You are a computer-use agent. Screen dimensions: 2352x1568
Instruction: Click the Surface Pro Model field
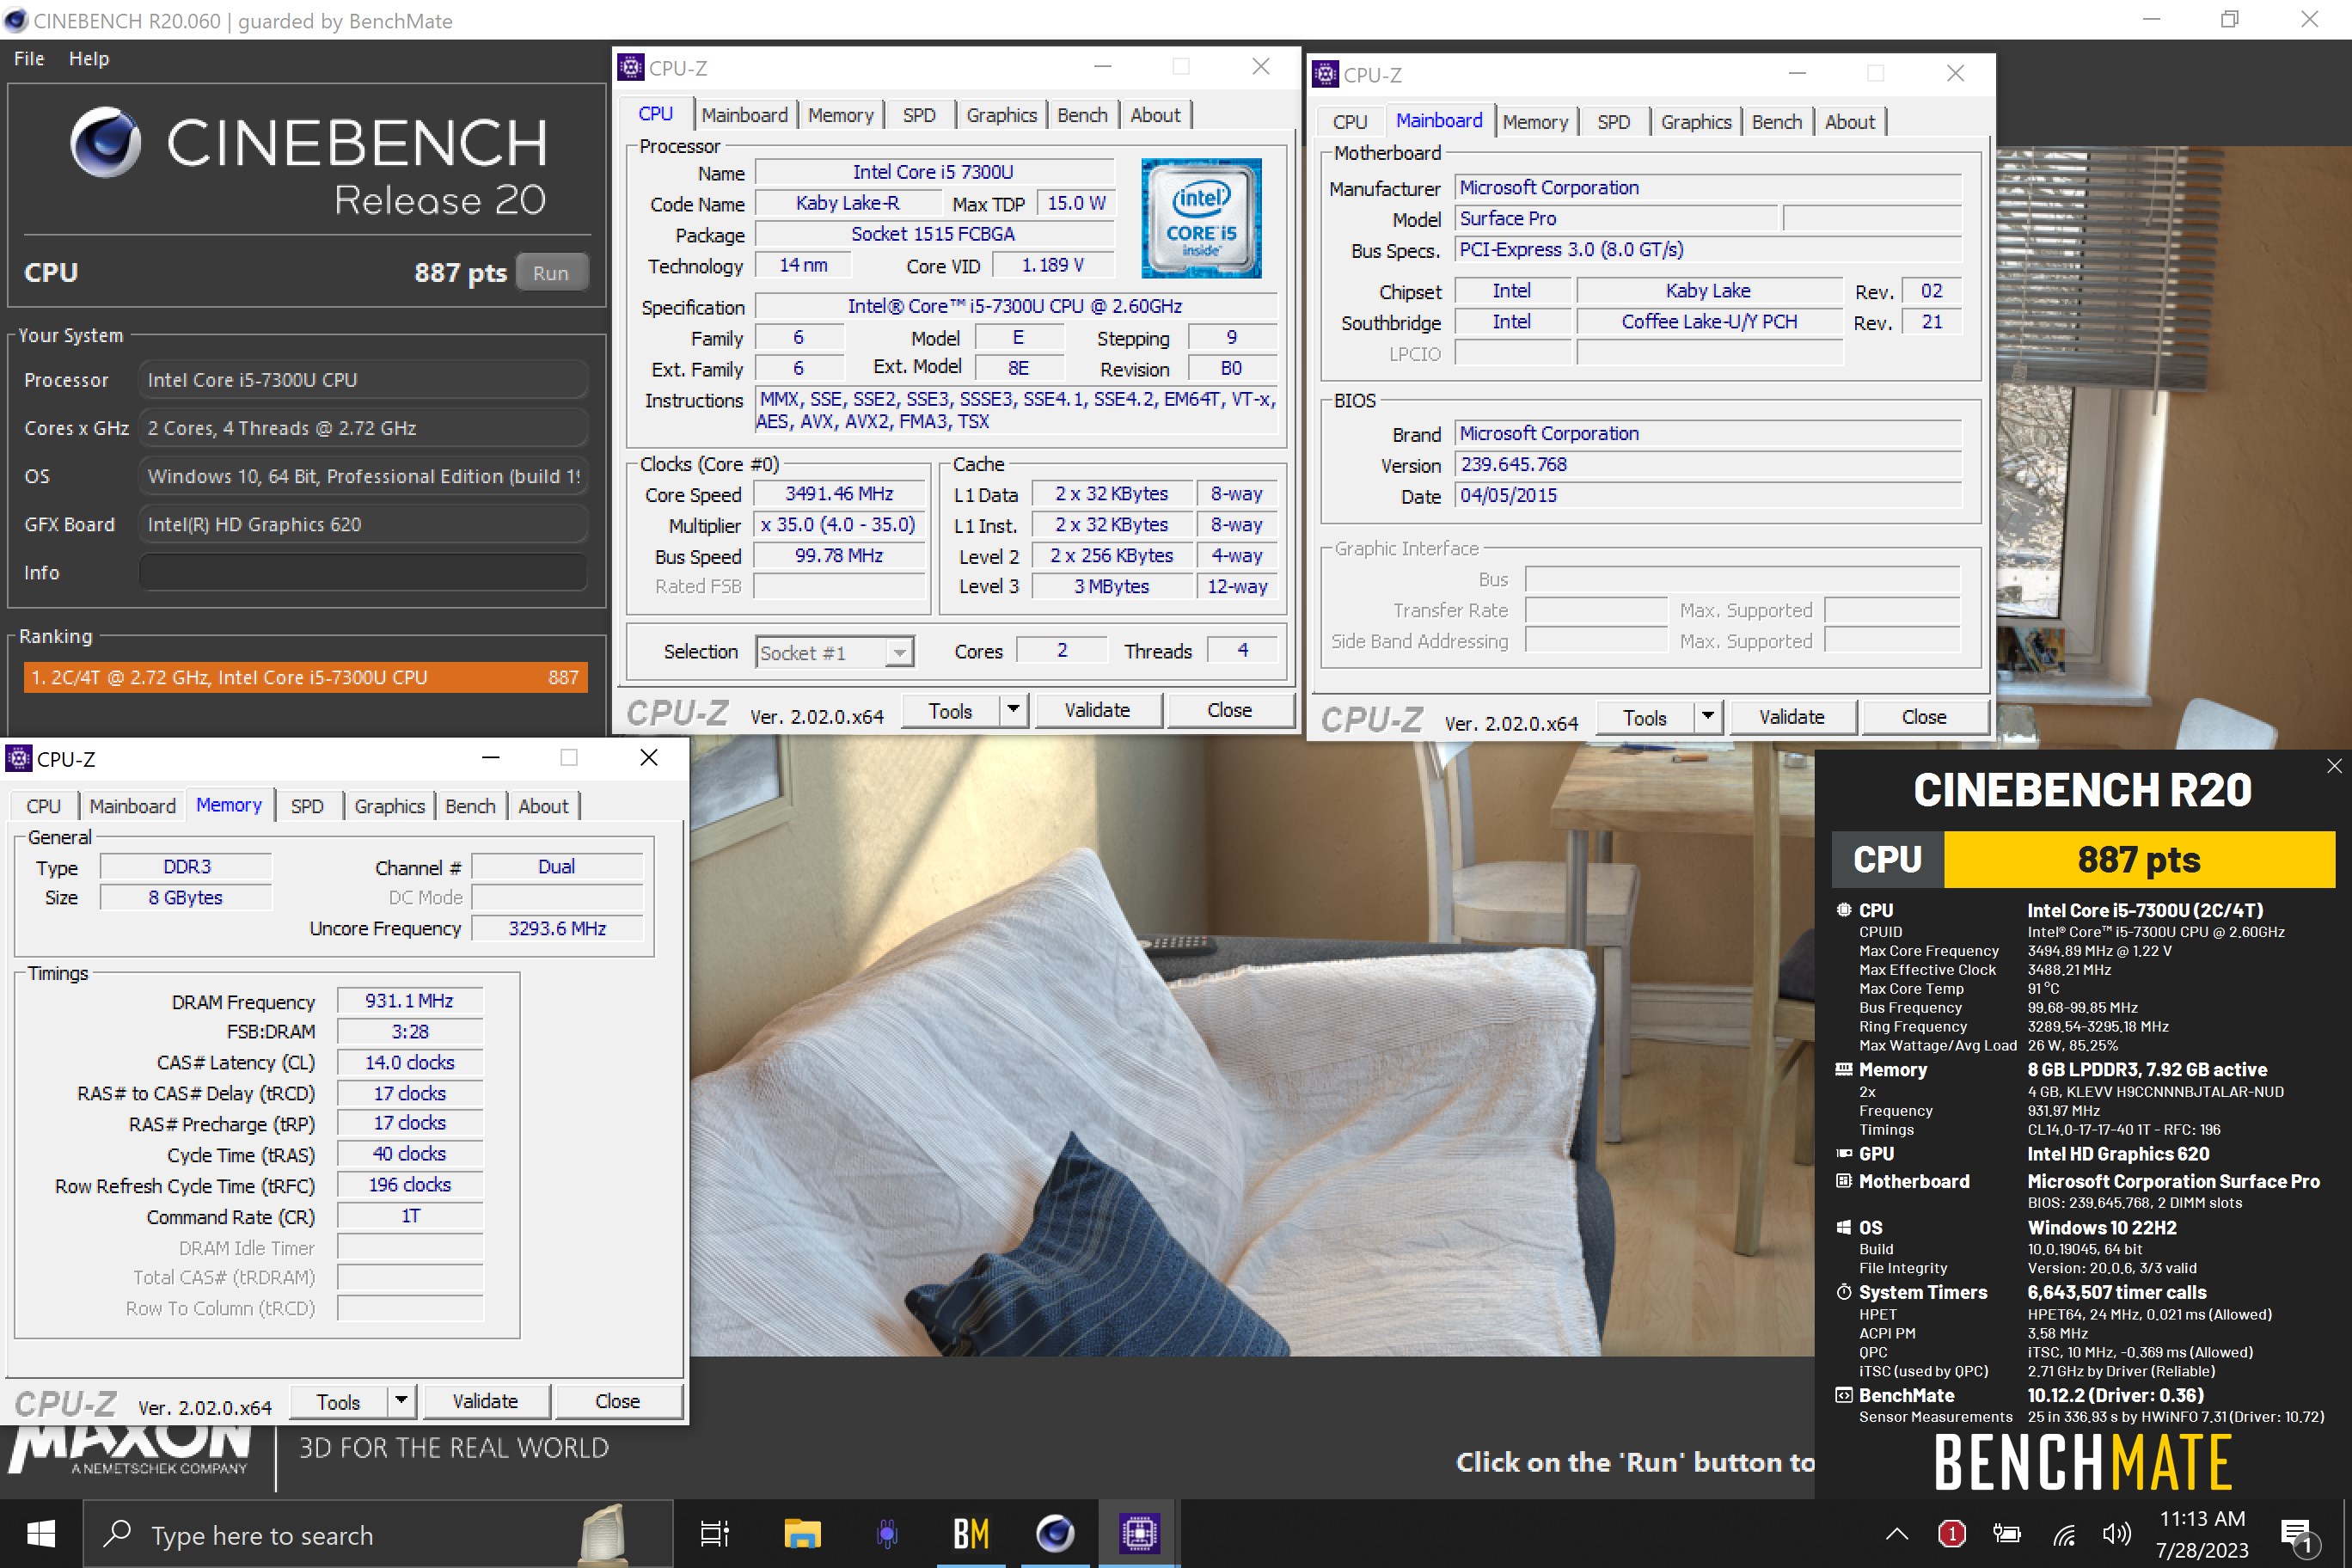[x=1616, y=219]
